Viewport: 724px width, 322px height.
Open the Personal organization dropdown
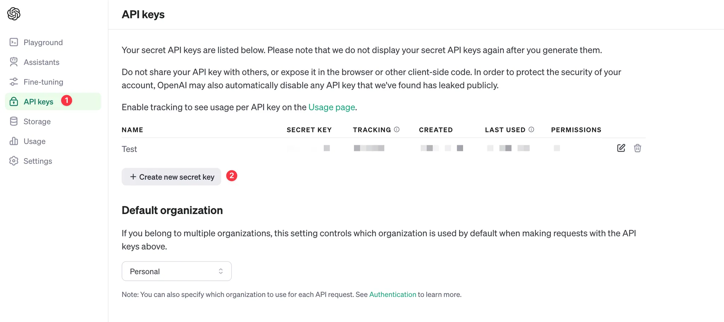177,271
